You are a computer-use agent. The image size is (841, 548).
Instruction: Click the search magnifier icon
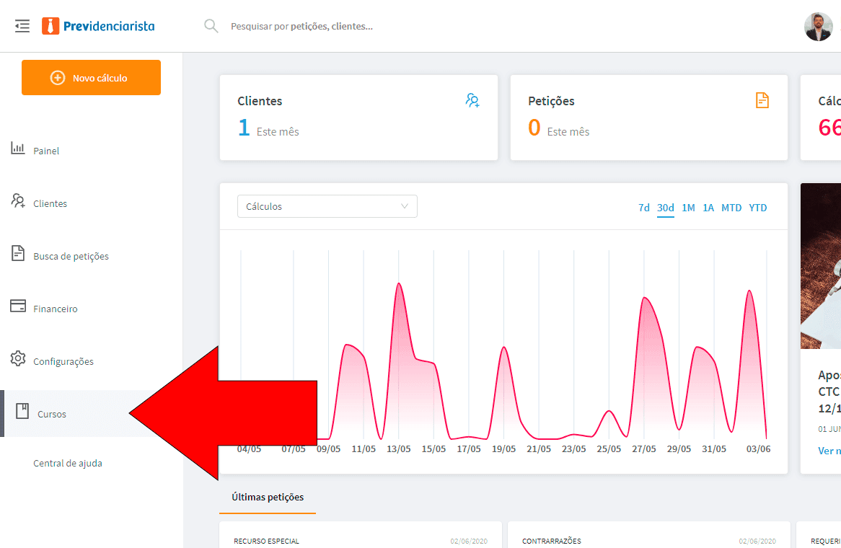click(211, 27)
